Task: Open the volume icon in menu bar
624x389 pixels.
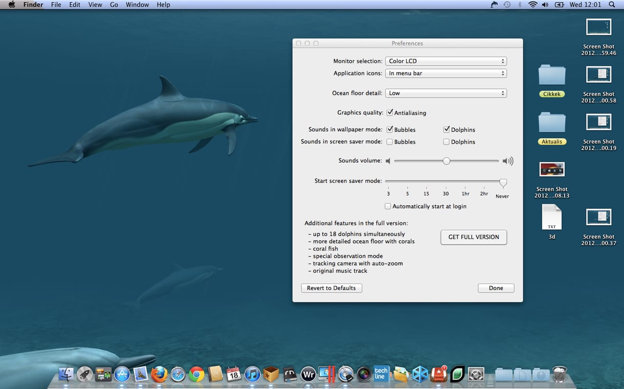Action: (x=545, y=5)
